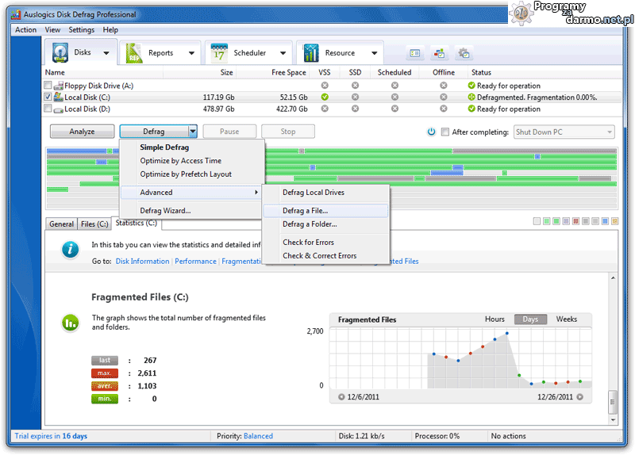
Task: Choose Defrag a File from submenu
Action: 305,211
